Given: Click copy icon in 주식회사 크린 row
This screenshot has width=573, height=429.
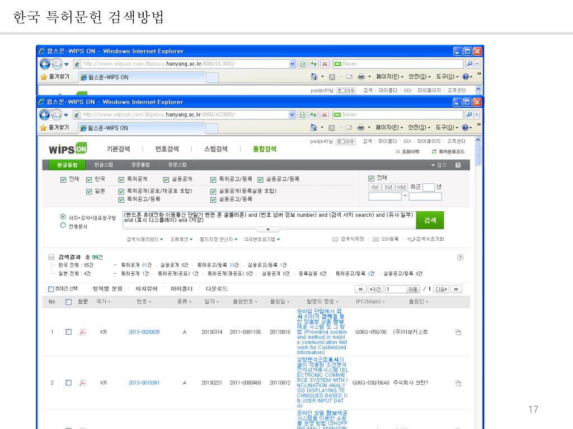Looking at the screenshot, I should coord(458,383).
